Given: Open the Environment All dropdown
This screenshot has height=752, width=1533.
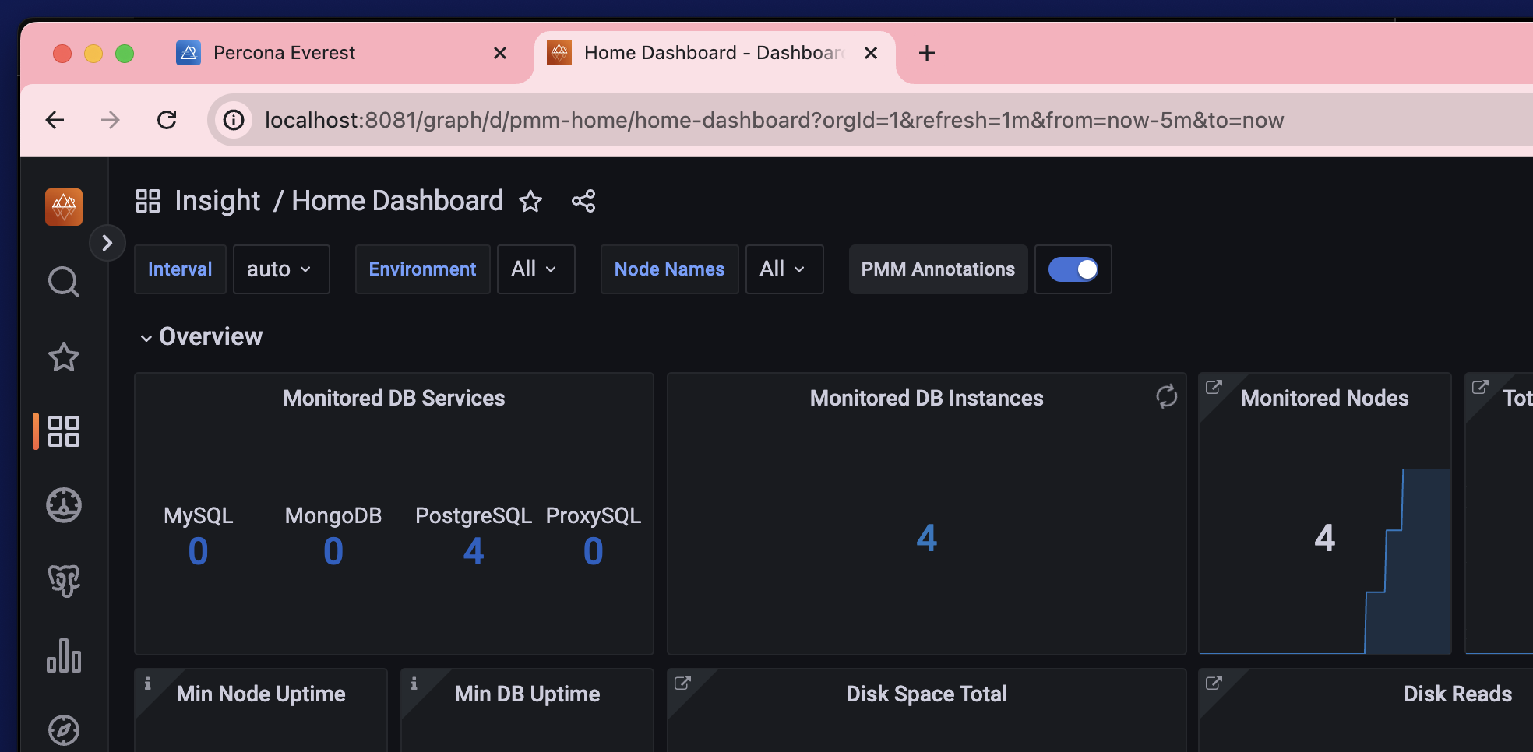Looking at the screenshot, I should pos(535,269).
